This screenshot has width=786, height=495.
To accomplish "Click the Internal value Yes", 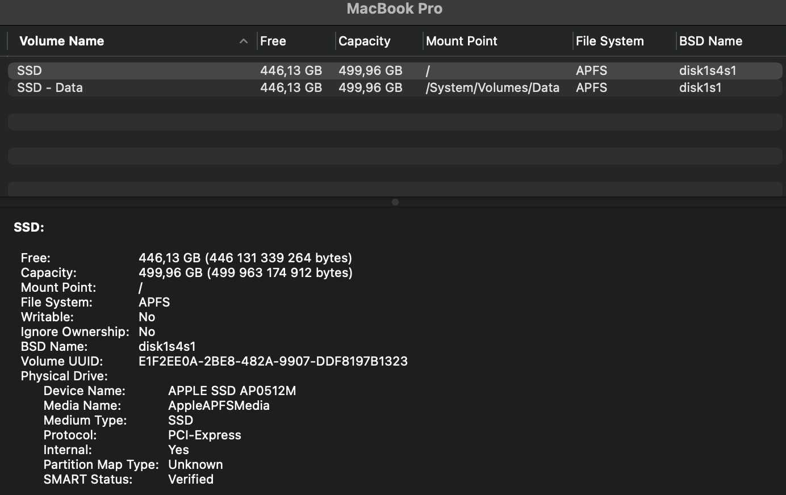I will pyautogui.click(x=178, y=450).
